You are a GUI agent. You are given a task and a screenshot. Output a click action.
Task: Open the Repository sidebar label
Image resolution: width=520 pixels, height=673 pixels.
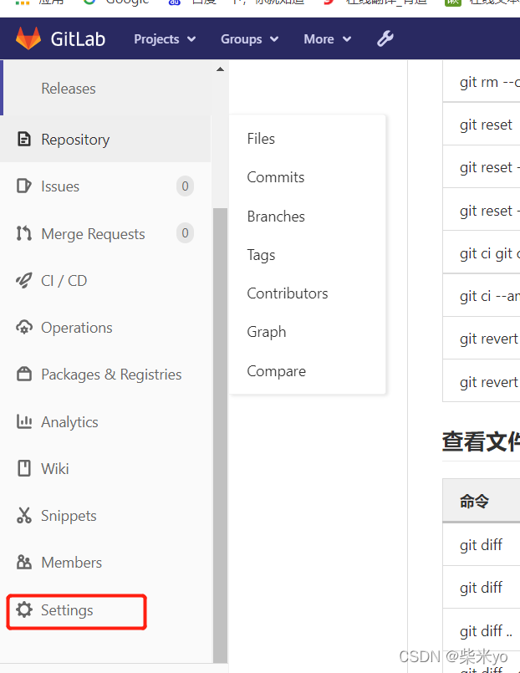pyautogui.click(x=75, y=140)
